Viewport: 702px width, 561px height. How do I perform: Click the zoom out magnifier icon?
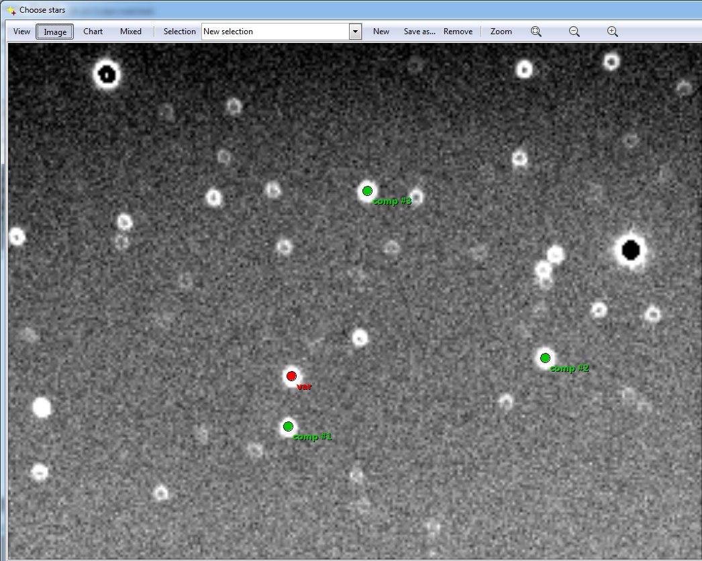pyautogui.click(x=574, y=32)
